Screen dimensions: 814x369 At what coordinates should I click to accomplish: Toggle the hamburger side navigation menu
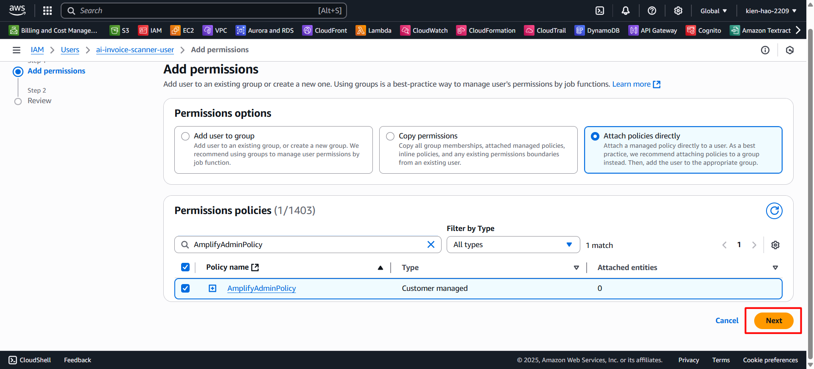point(17,50)
